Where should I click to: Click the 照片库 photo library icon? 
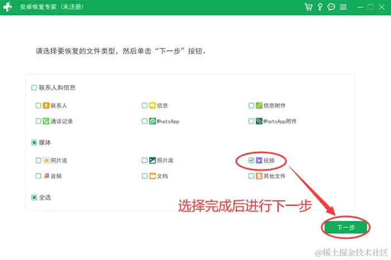click(x=152, y=160)
